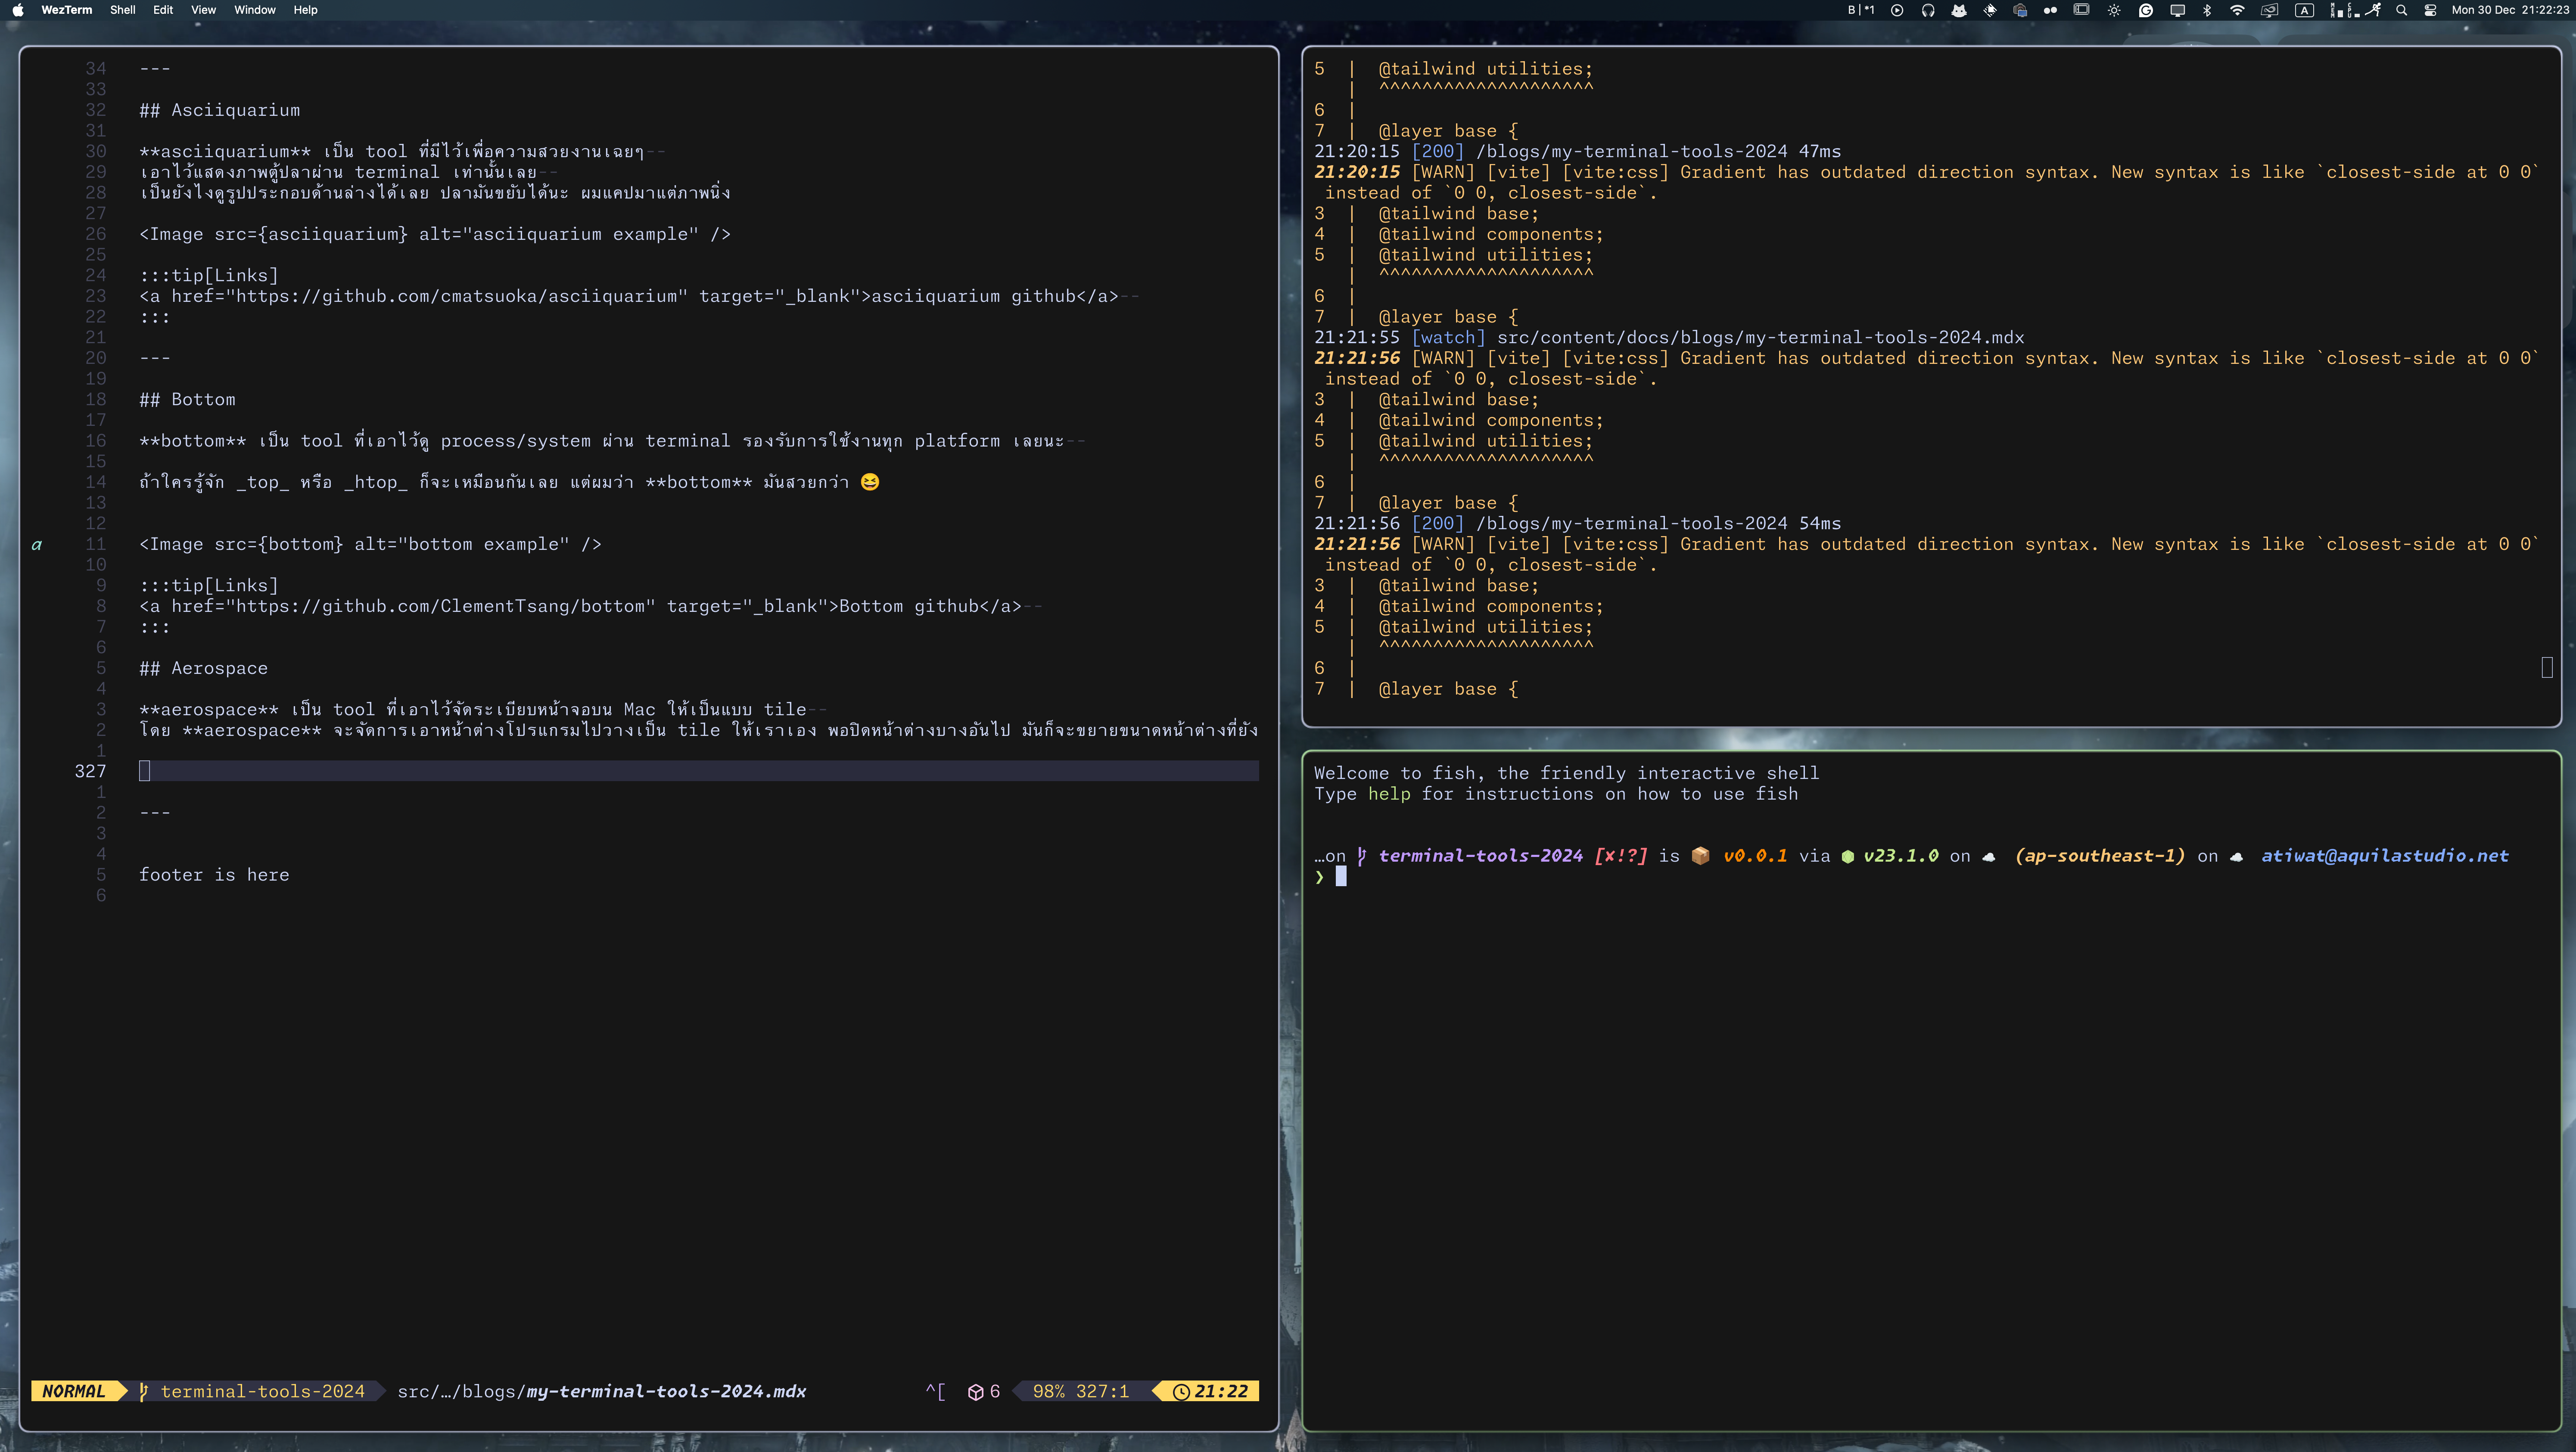Open the Window menu in the menu bar
The image size is (2576, 1452).
point(254,10)
